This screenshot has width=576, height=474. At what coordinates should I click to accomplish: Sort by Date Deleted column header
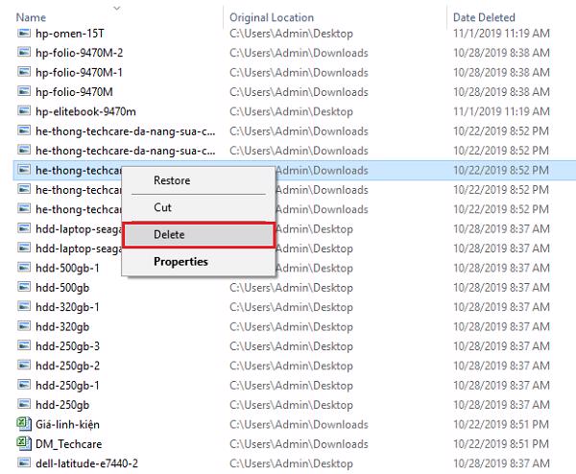point(484,17)
